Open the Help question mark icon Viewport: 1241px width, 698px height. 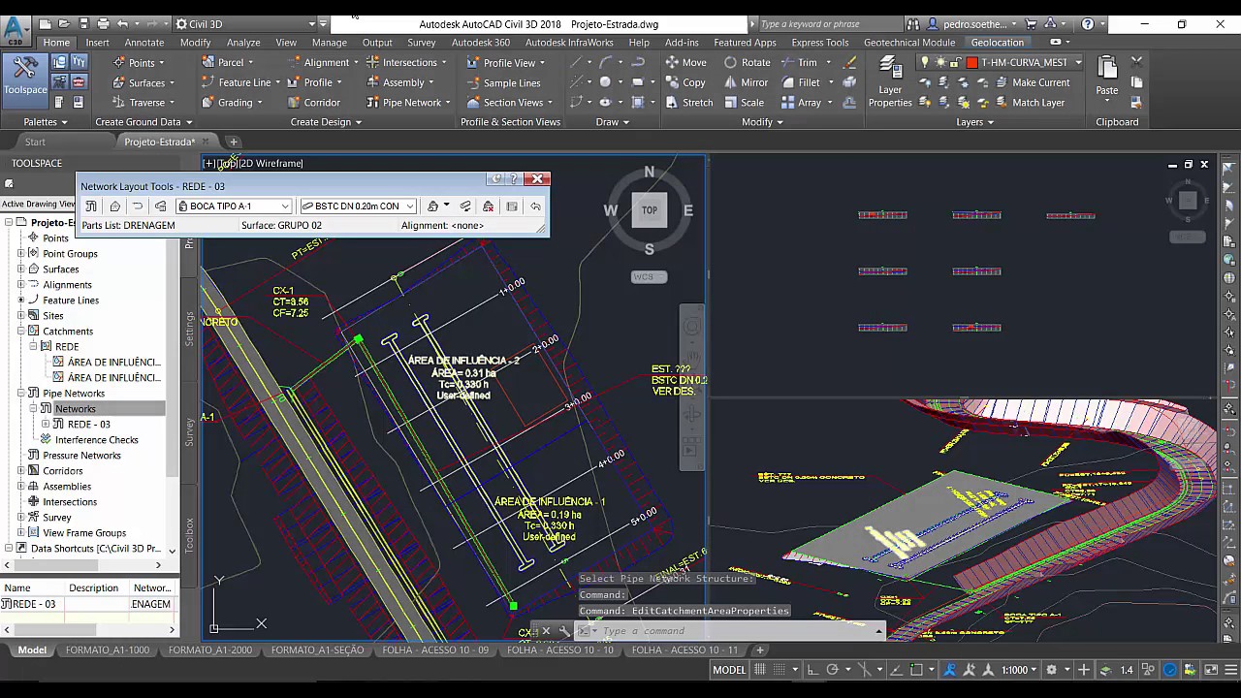click(x=1088, y=23)
